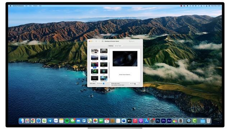Select Ken Burns screen saver thumbnail
The image size is (230, 129).
point(95,58)
